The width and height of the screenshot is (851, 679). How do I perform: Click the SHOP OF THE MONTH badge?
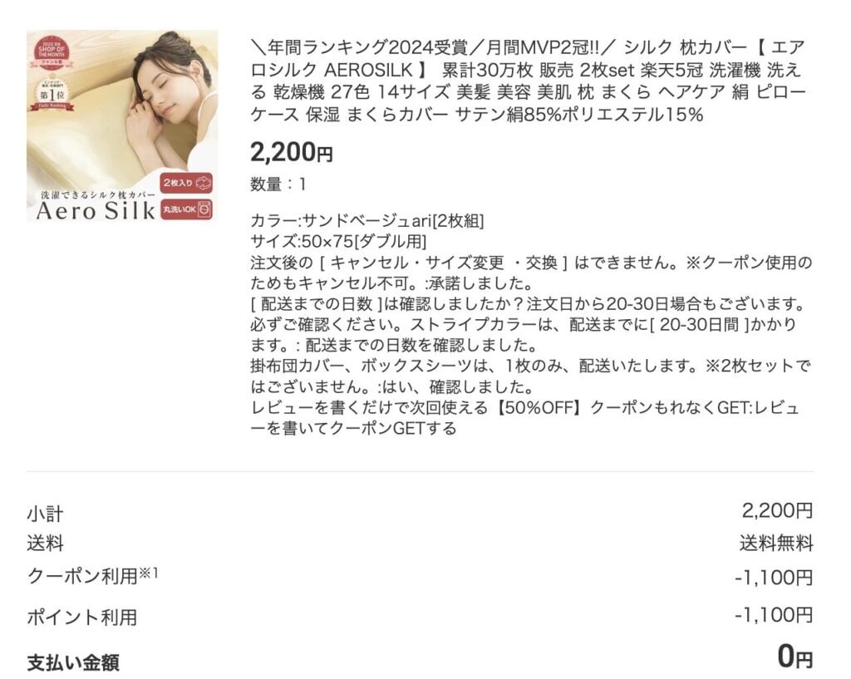click(x=52, y=52)
